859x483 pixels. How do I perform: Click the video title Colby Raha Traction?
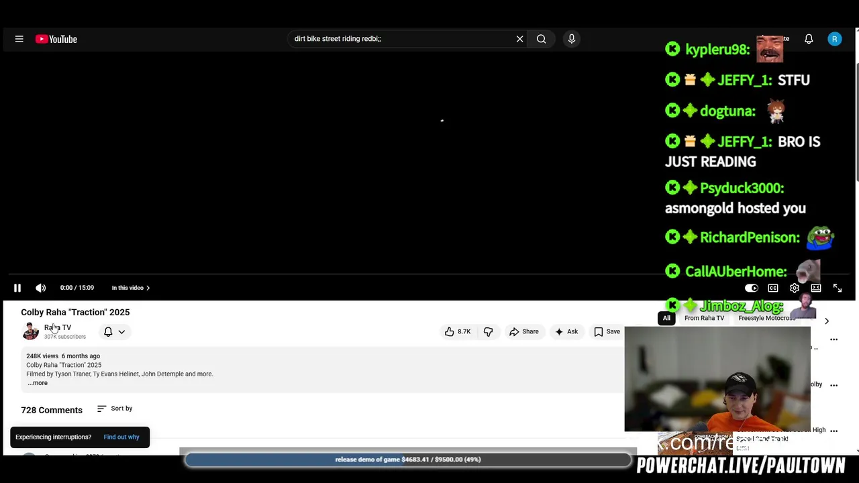click(x=75, y=312)
